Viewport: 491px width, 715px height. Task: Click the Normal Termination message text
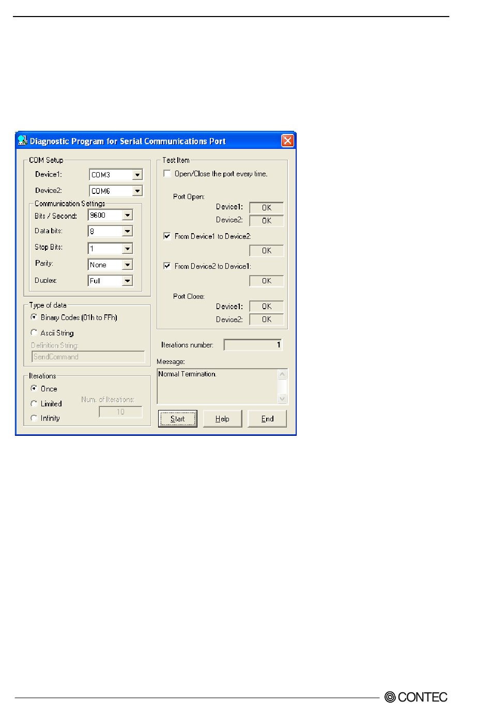[187, 374]
